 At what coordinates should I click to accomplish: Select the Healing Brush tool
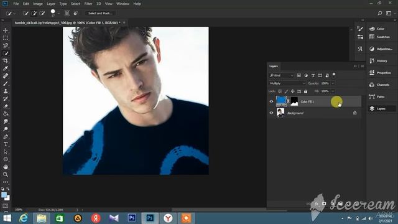coord(6,76)
